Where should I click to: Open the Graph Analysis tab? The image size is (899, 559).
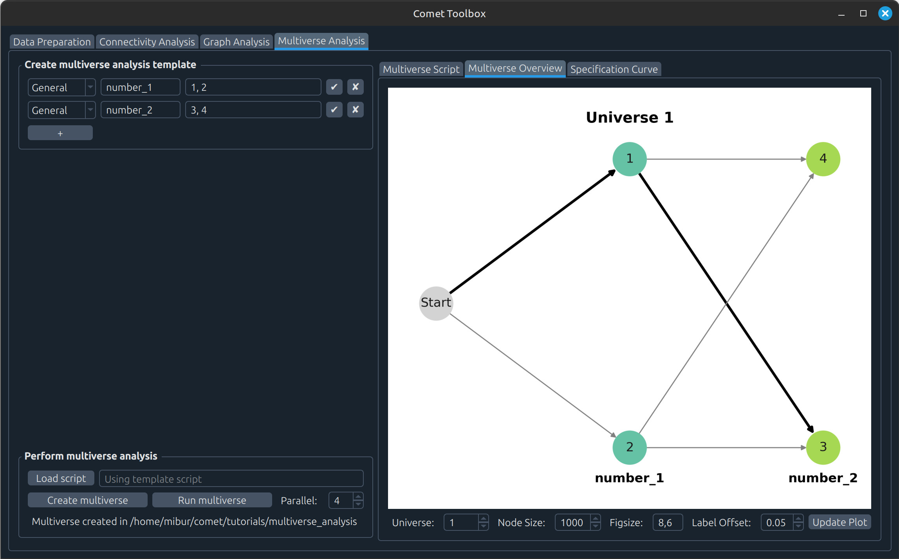pos(236,42)
